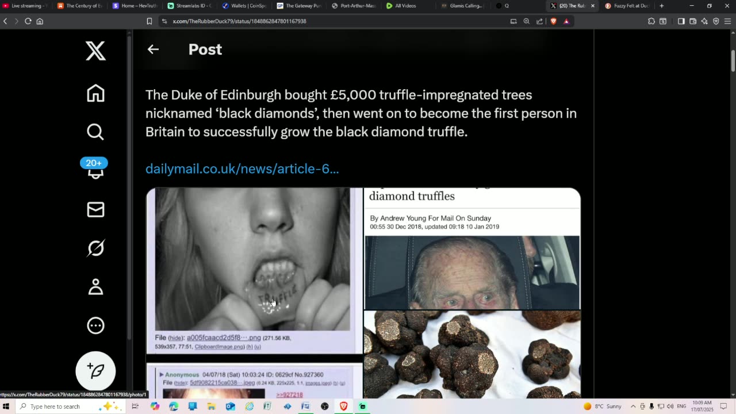Open a new browser tab
Viewport: 736px width, 414px height.
tap(661, 6)
